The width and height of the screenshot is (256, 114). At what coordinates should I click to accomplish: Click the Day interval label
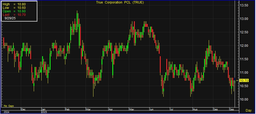(x=248, y=111)
